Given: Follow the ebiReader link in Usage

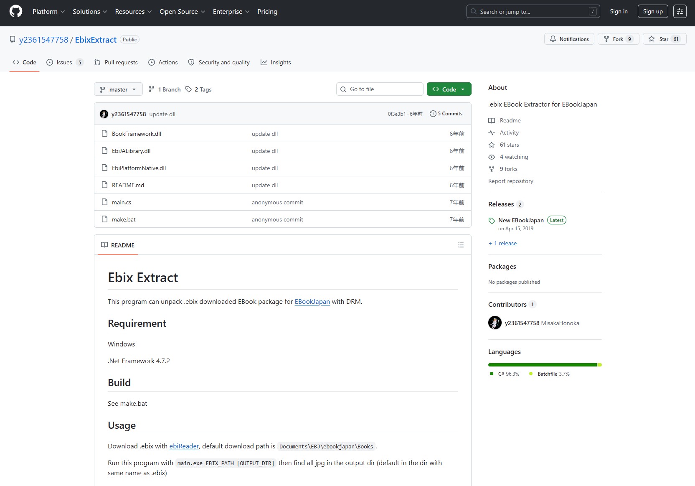Looking at the screenshot, I should (x=184, y=446).
